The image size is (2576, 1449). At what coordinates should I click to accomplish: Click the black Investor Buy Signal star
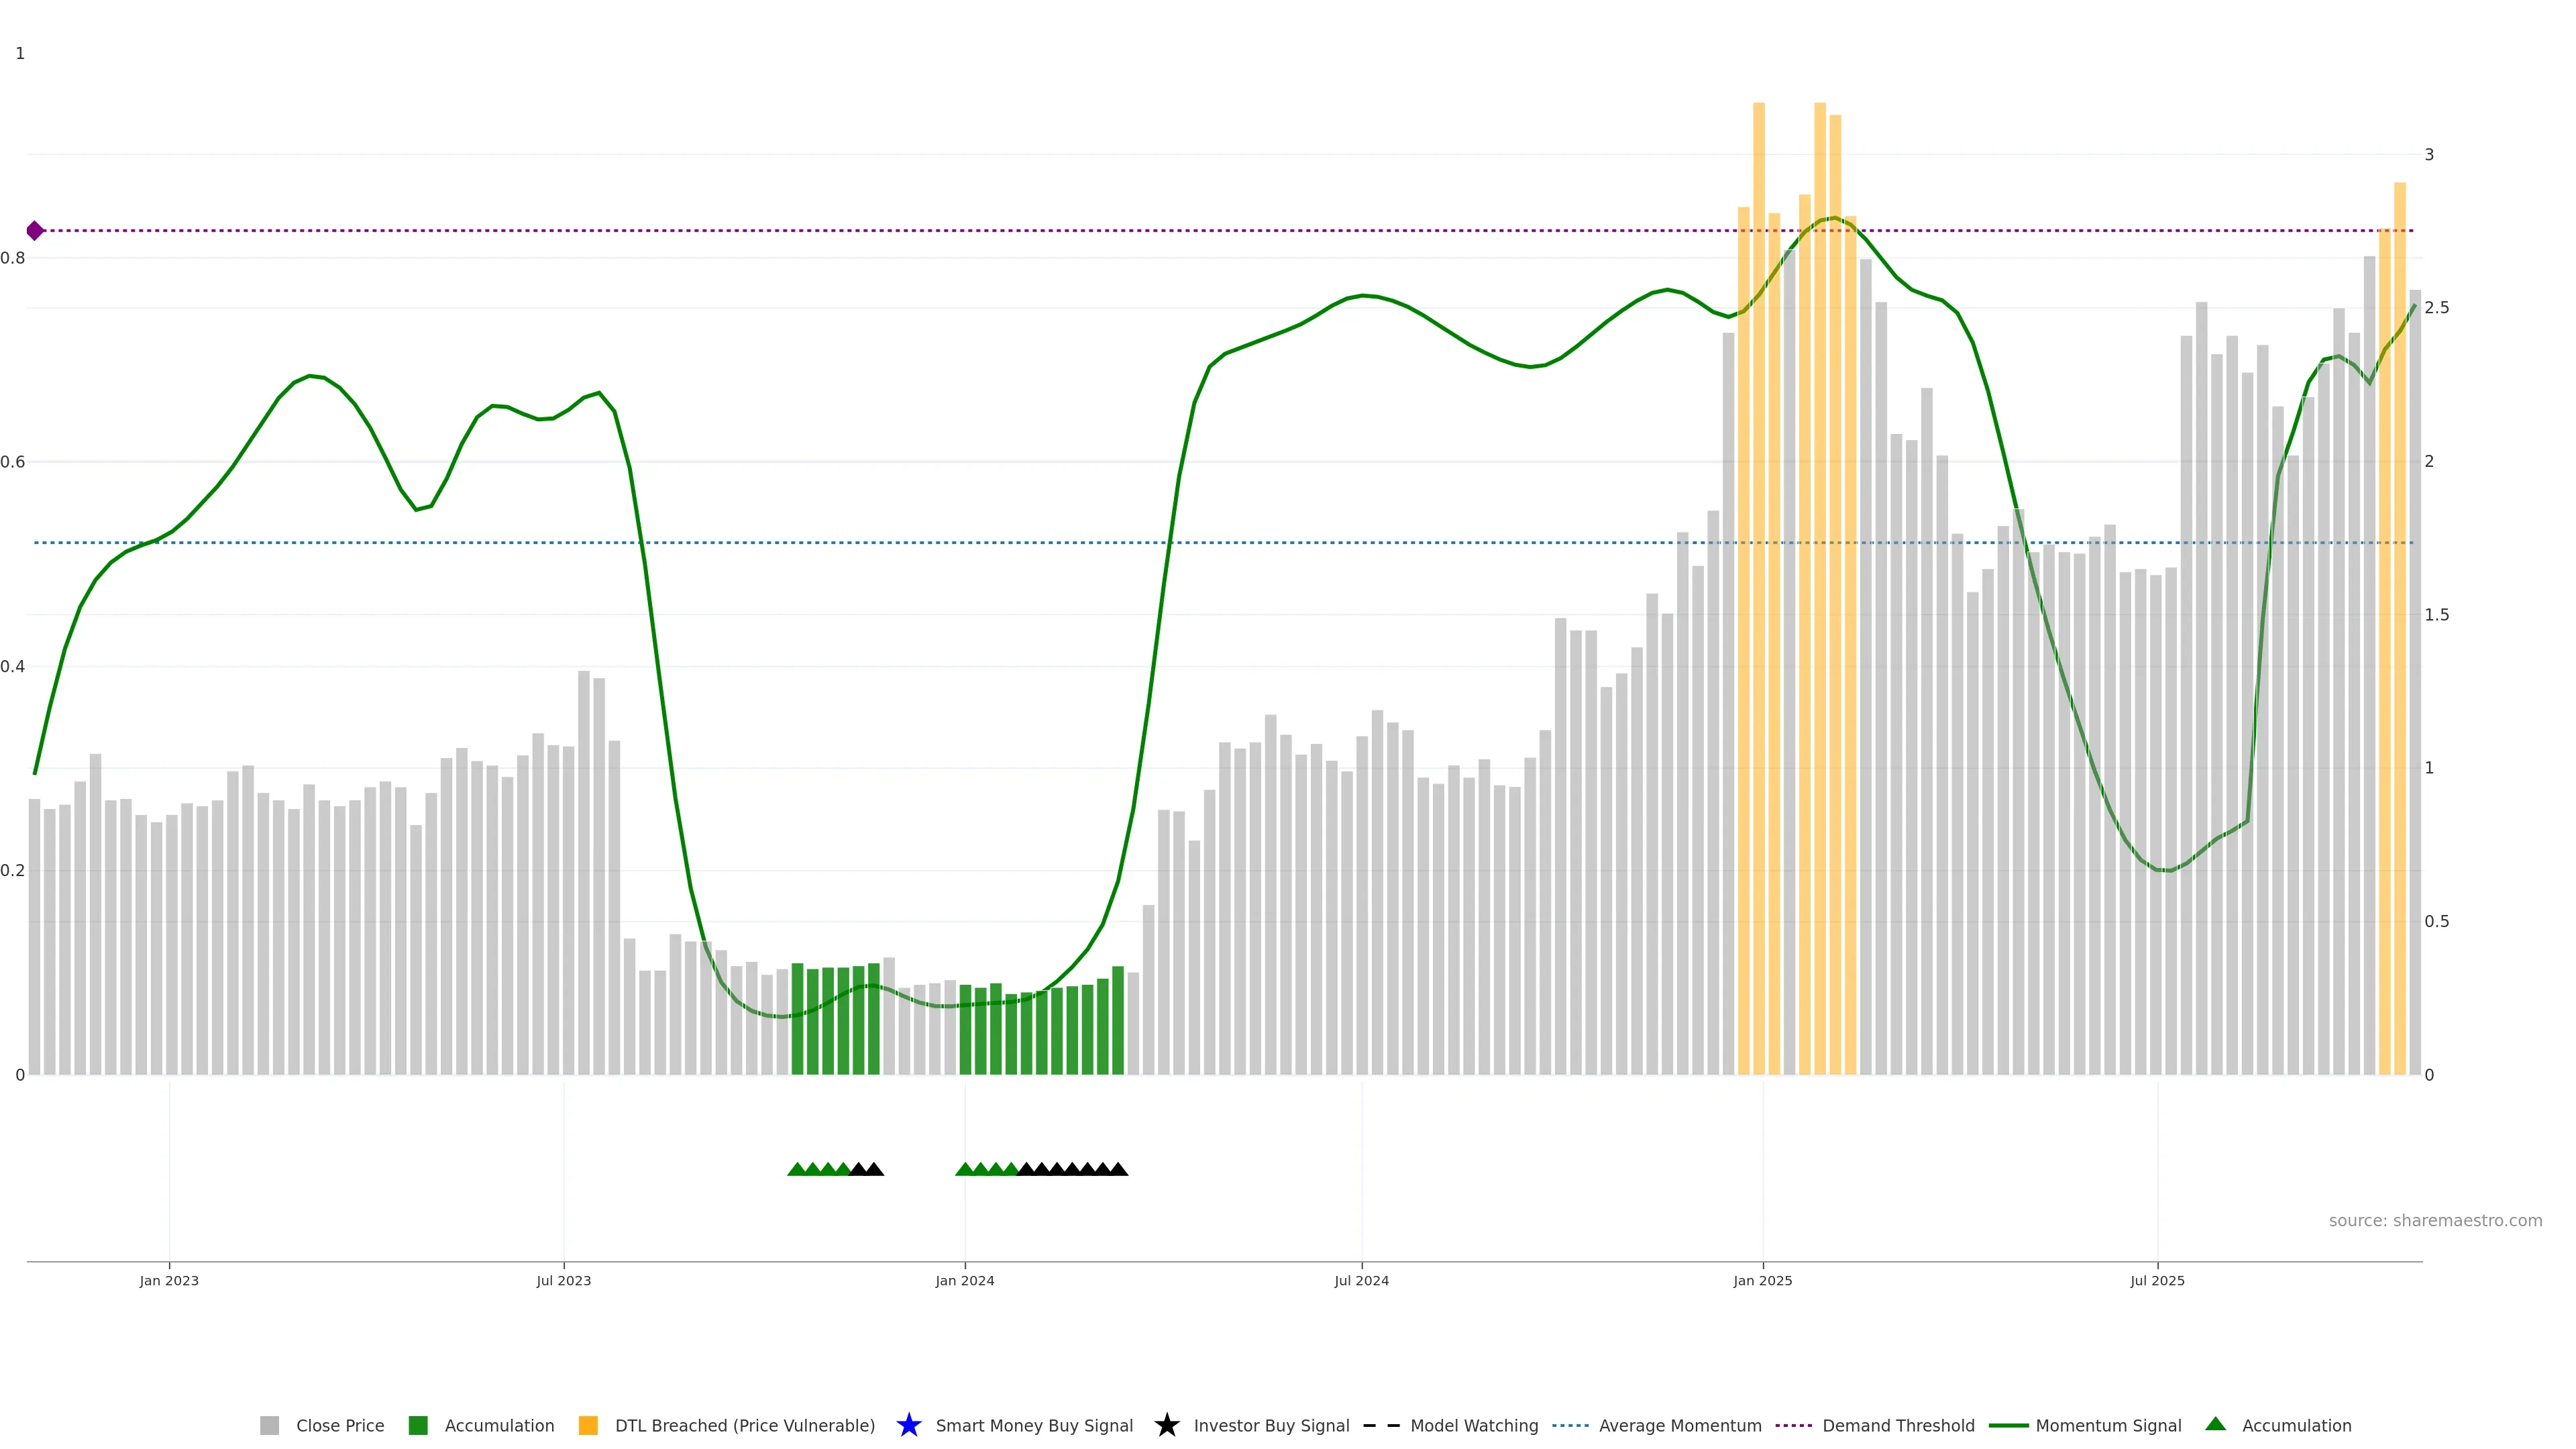tap(1167, 1425)
